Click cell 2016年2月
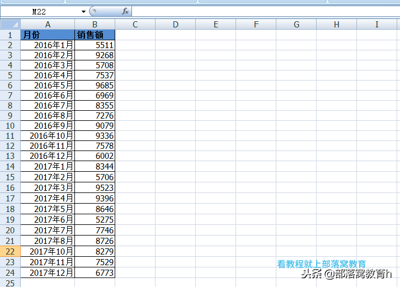 pyautogui.click(x=48, y=55)
